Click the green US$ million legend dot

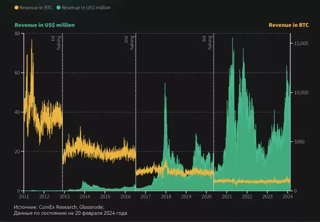[x=58, y=8]
